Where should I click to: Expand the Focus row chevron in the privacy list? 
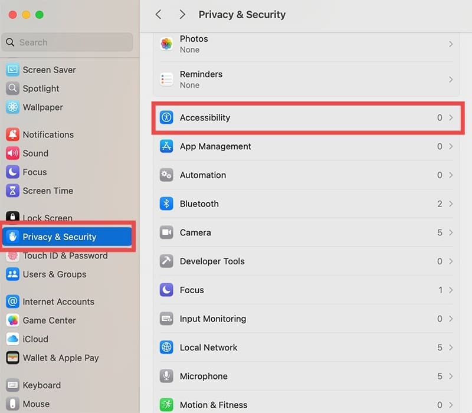pos(451,290)
